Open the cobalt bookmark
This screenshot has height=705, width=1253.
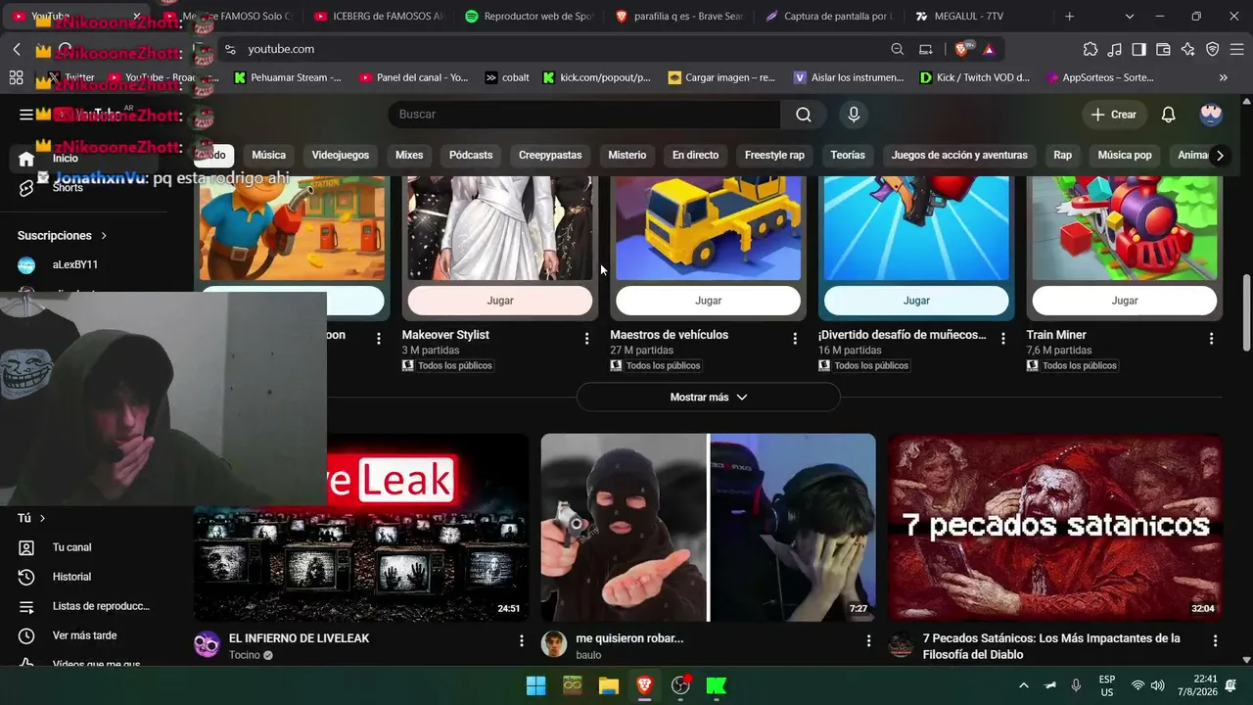[507, 77]
